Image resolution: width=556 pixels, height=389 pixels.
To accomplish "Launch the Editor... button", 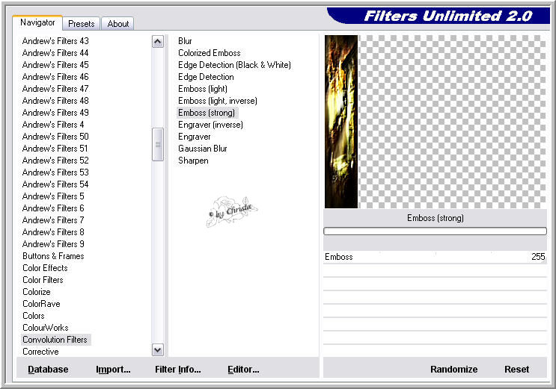I will (x=243, y=369).
